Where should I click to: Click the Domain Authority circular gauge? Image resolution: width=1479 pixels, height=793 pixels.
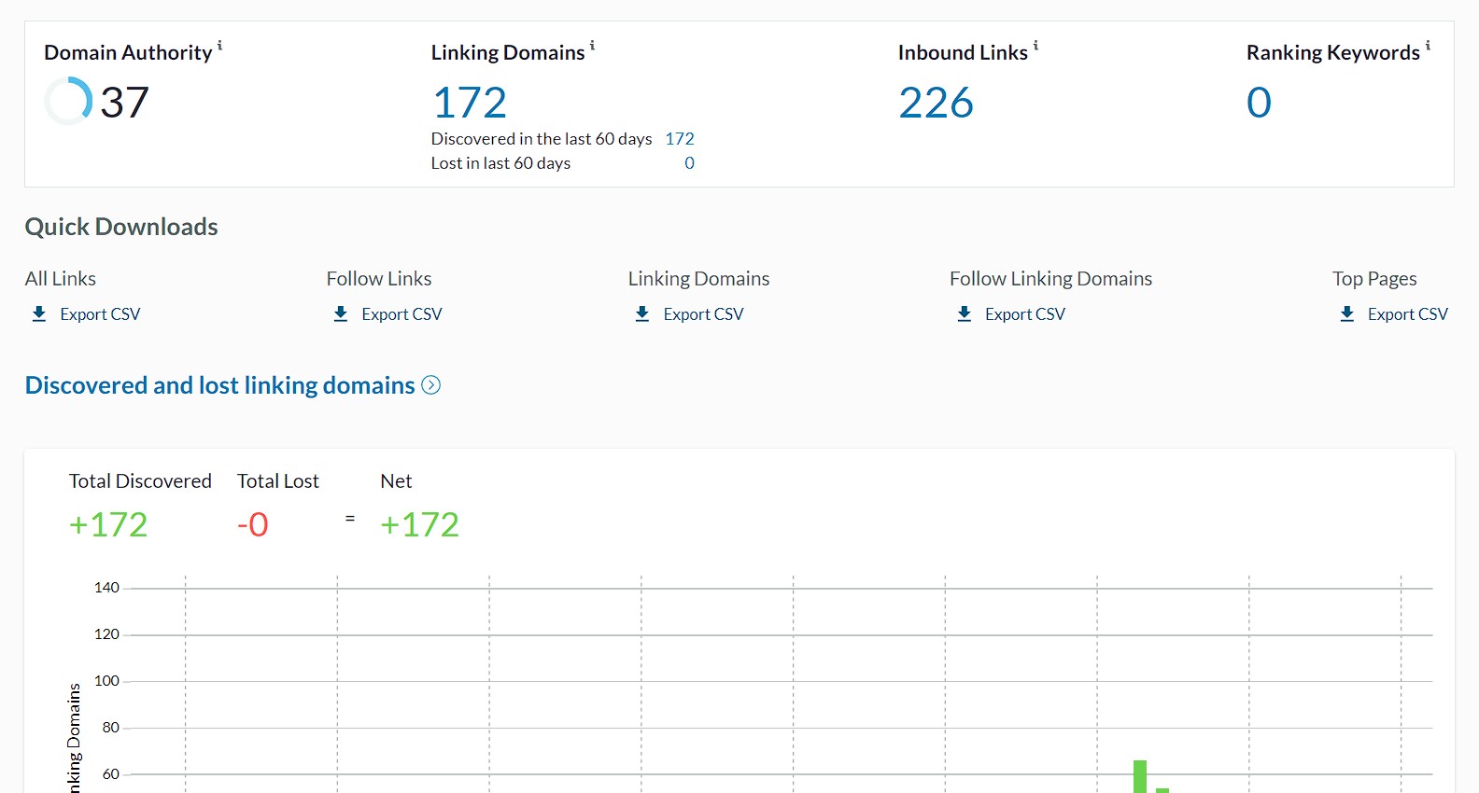click(68, 101)
